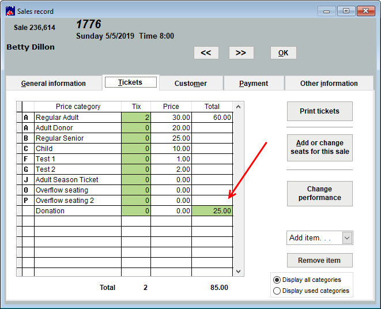Click Tix cell for Adult Season Ticket
This screenshot has height=309, width=381.
136,180
